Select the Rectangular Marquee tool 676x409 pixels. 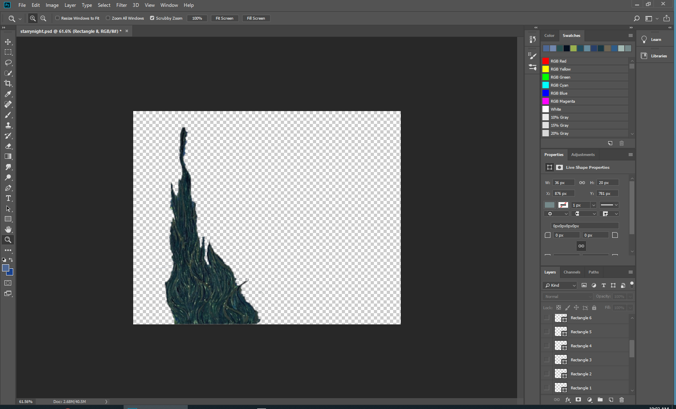click(x=8, y=52)
